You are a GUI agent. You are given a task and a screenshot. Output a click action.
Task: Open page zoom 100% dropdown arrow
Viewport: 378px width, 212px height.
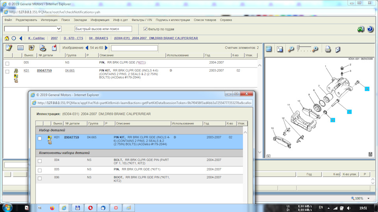click(x=369, y=198)
